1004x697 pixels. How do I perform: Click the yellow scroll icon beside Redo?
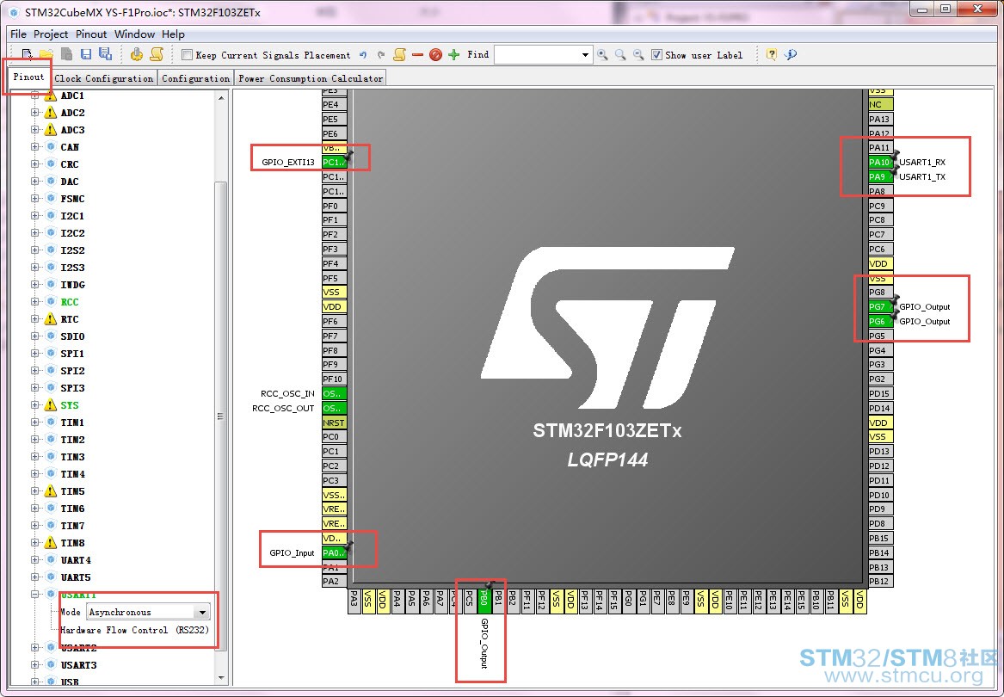coord(399,55)
